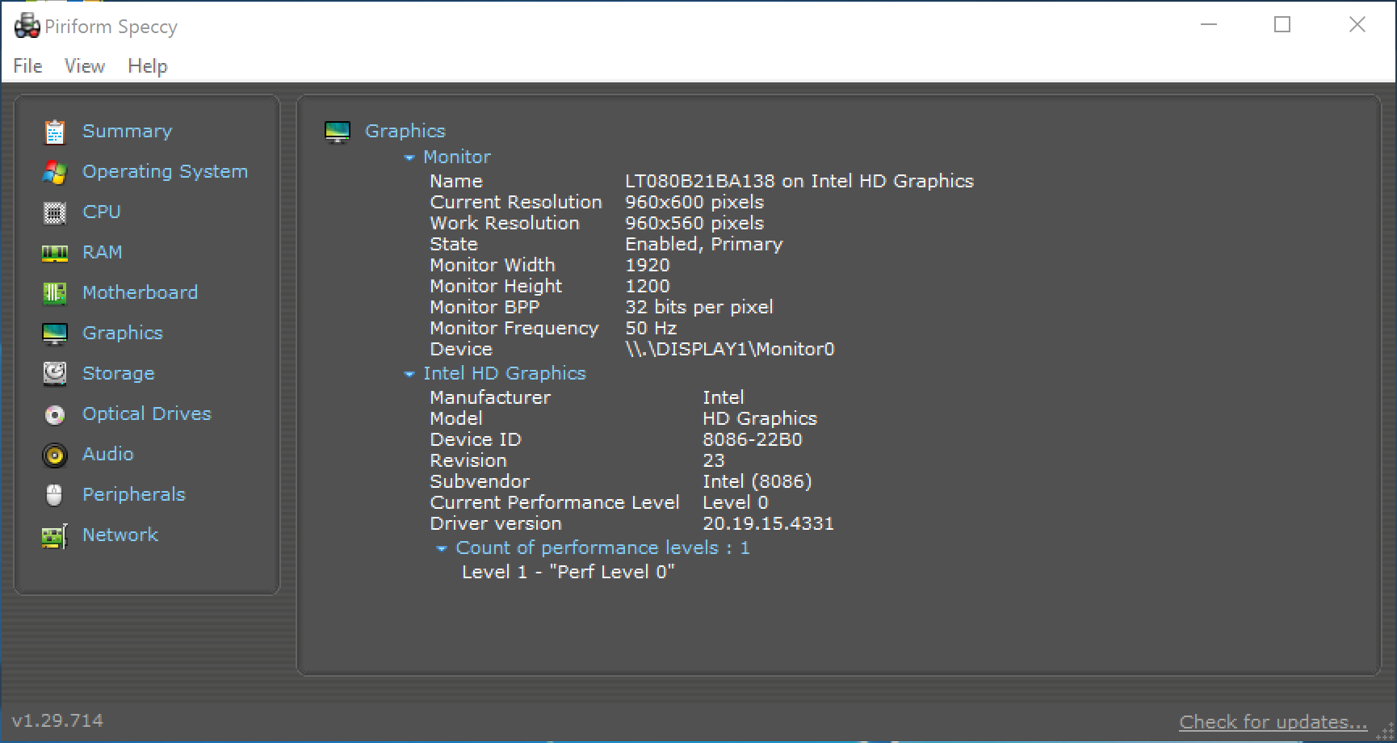This screenshot has width=1397, height=743.
Task: Open the View menu
Action: 85,66
